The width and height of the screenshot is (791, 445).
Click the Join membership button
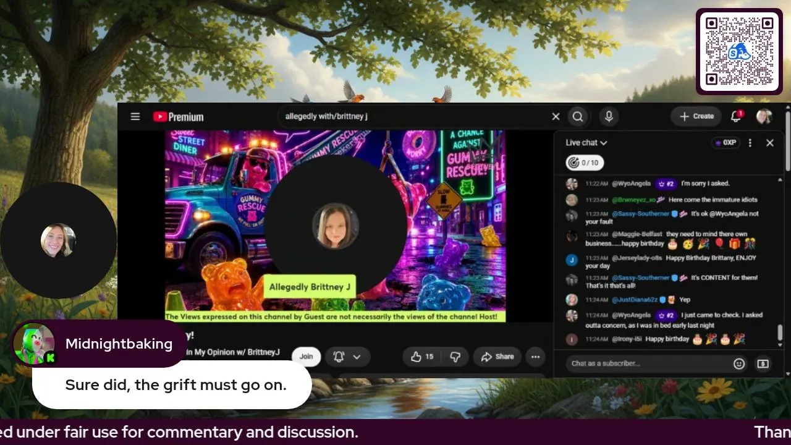[x=306, y=357]
